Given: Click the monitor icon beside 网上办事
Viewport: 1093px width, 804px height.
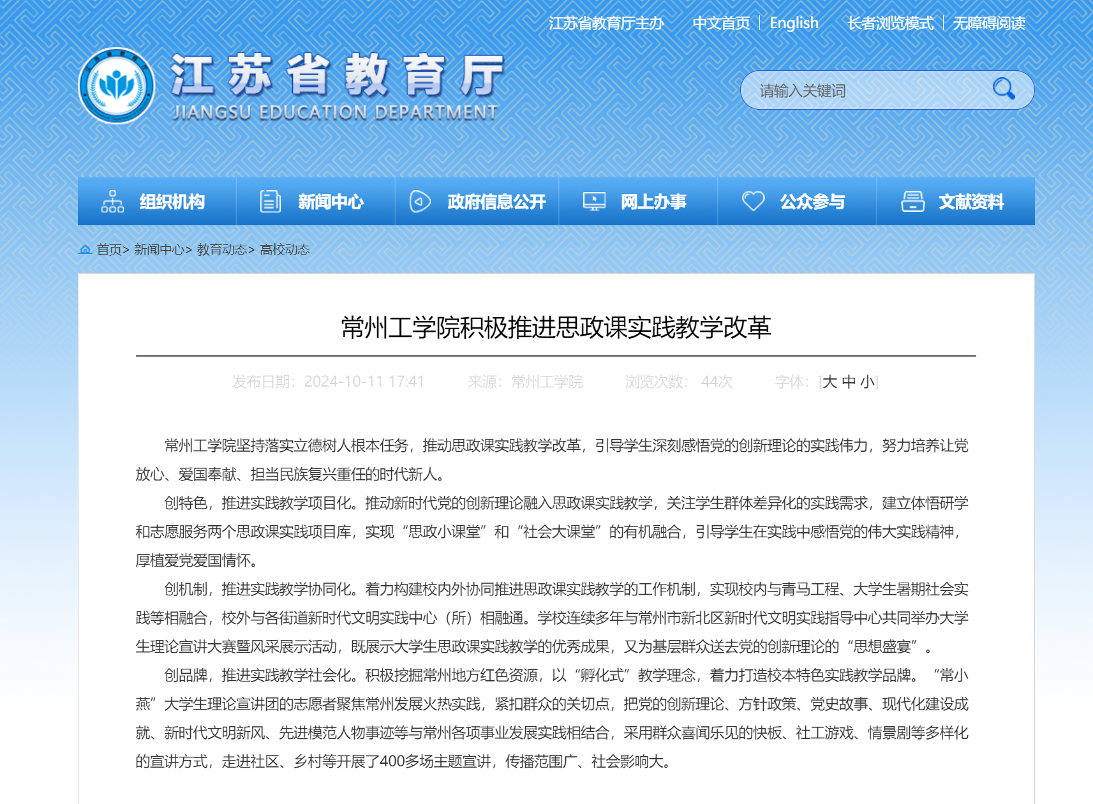Looking at the screenshot, I should pos(594,202).
